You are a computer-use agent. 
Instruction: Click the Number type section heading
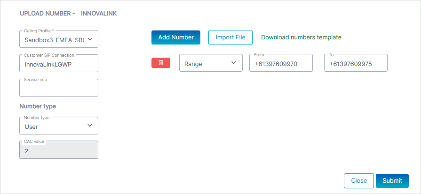(38, 106)
